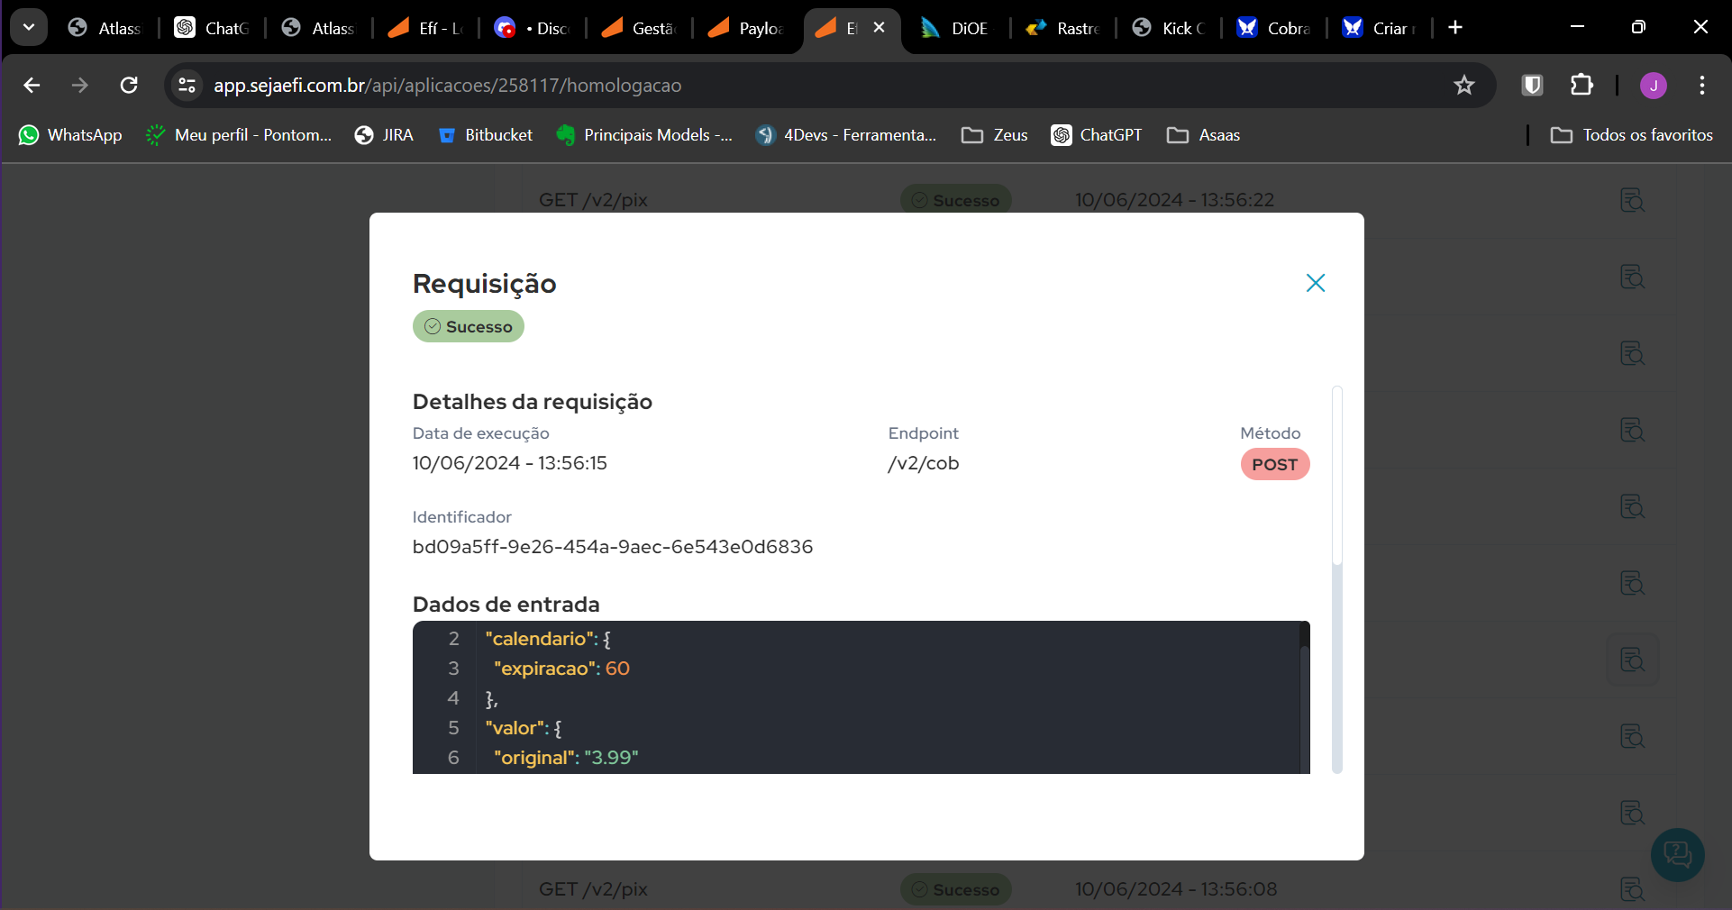Expand Todos os favoritos folder

(x=1631, y=135)
